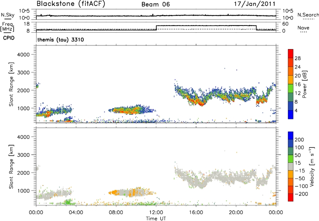Click the 'Blackstone (fitACF)' title text

(71, 4)
